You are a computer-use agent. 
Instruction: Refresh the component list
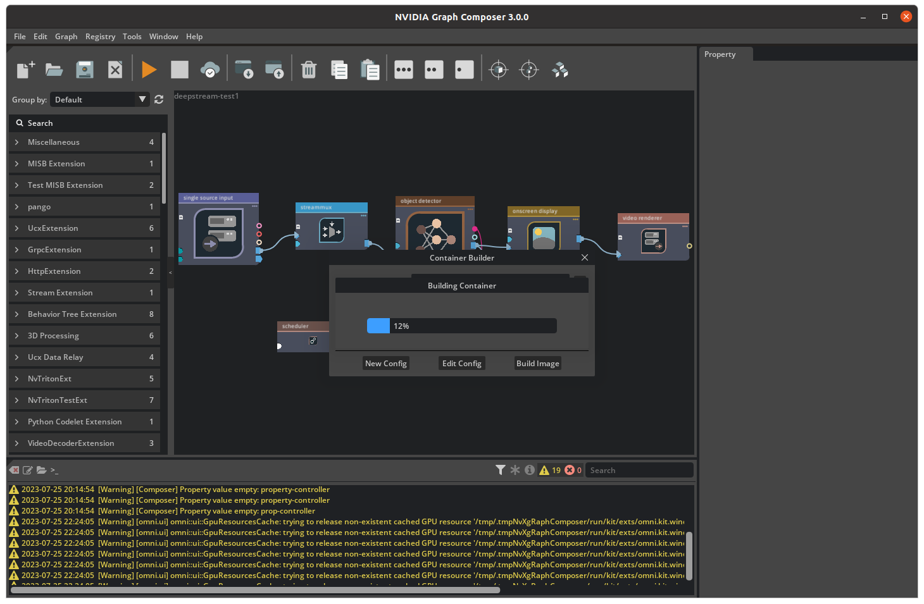pos(159,99)
